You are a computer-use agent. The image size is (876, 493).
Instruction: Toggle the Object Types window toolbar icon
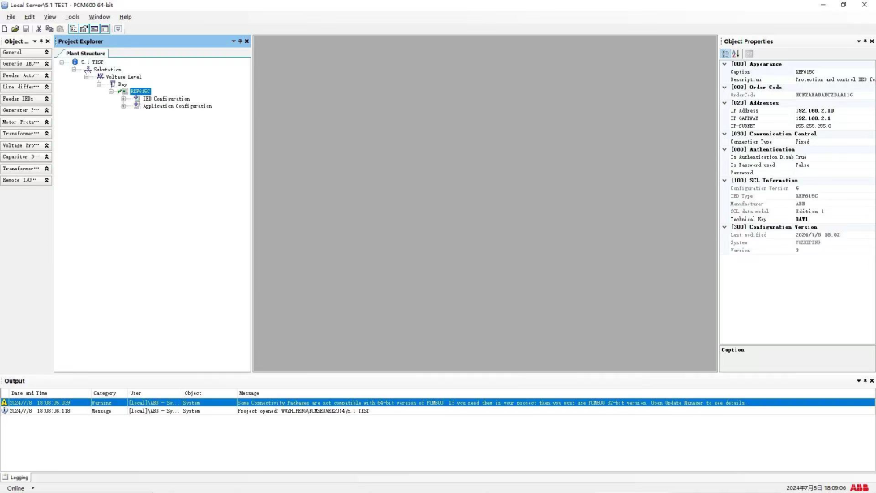[x=105, y=28]
